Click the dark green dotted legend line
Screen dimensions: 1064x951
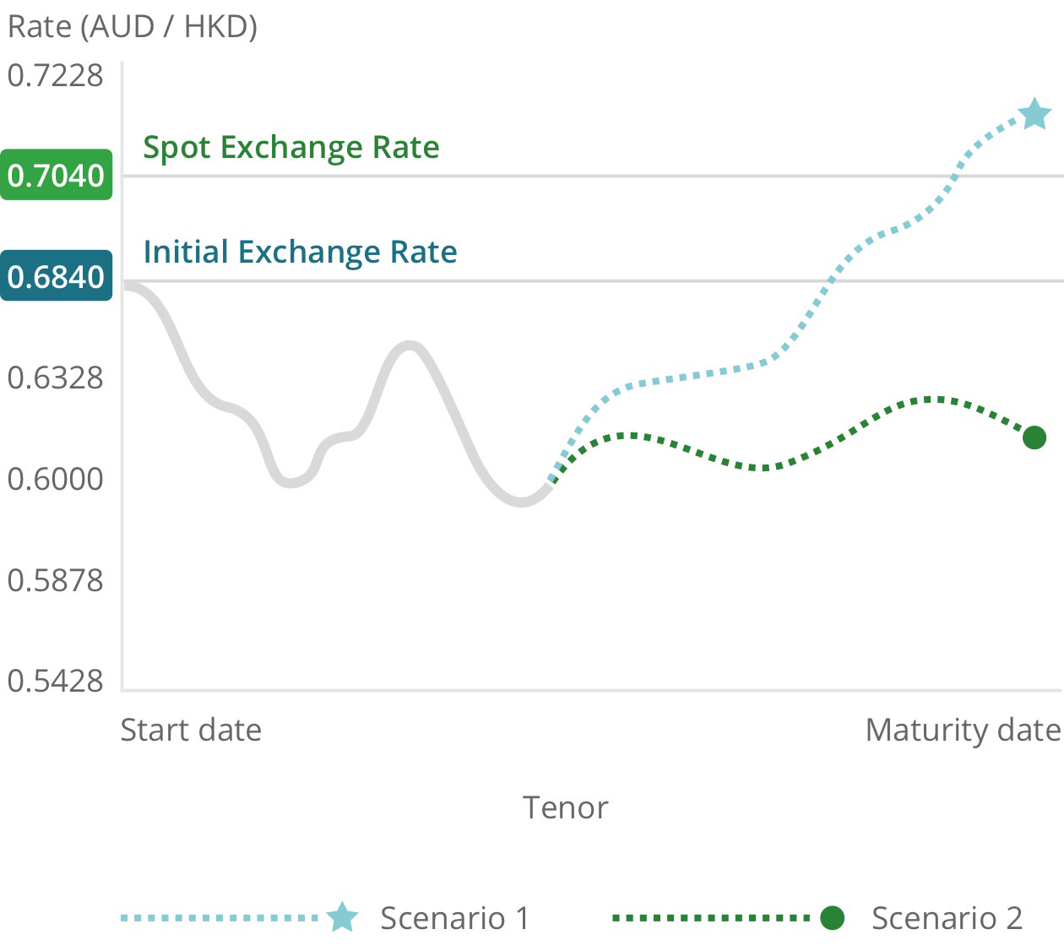pos(711,917)
